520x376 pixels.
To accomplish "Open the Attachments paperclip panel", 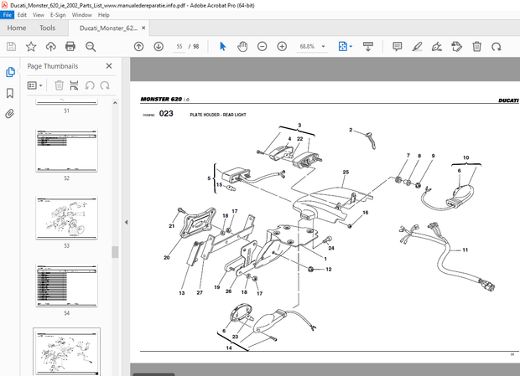I will 10,114.
